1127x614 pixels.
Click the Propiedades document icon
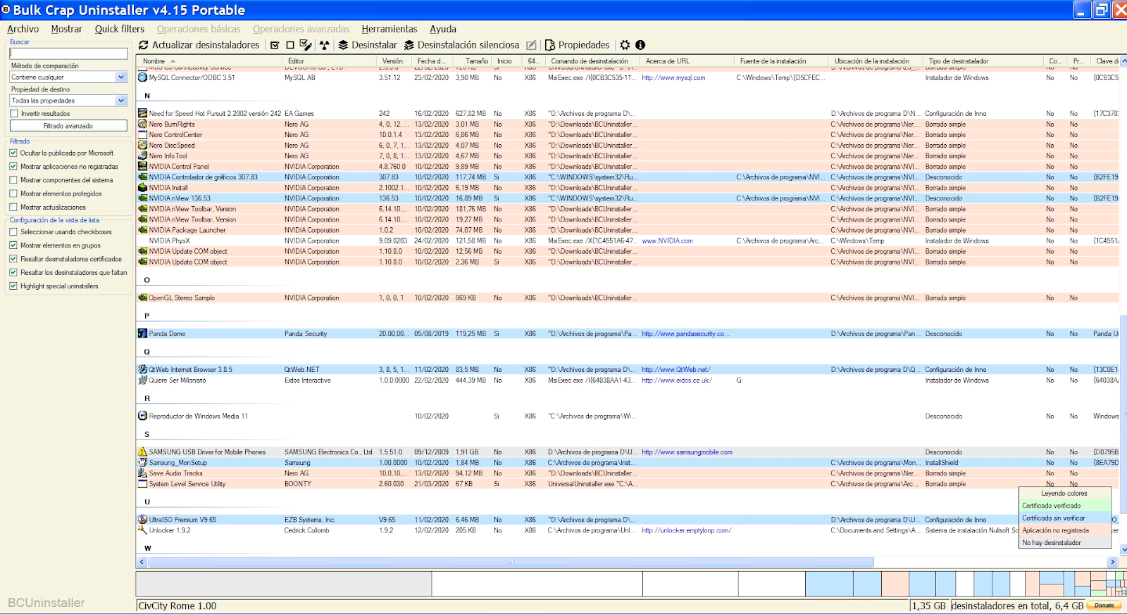click(550, 45)
